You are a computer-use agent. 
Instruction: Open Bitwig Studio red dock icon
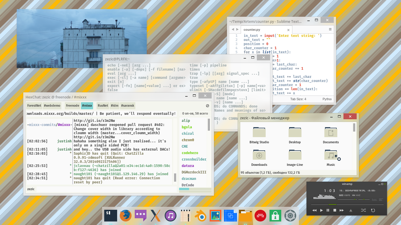(x=260, y=216)
